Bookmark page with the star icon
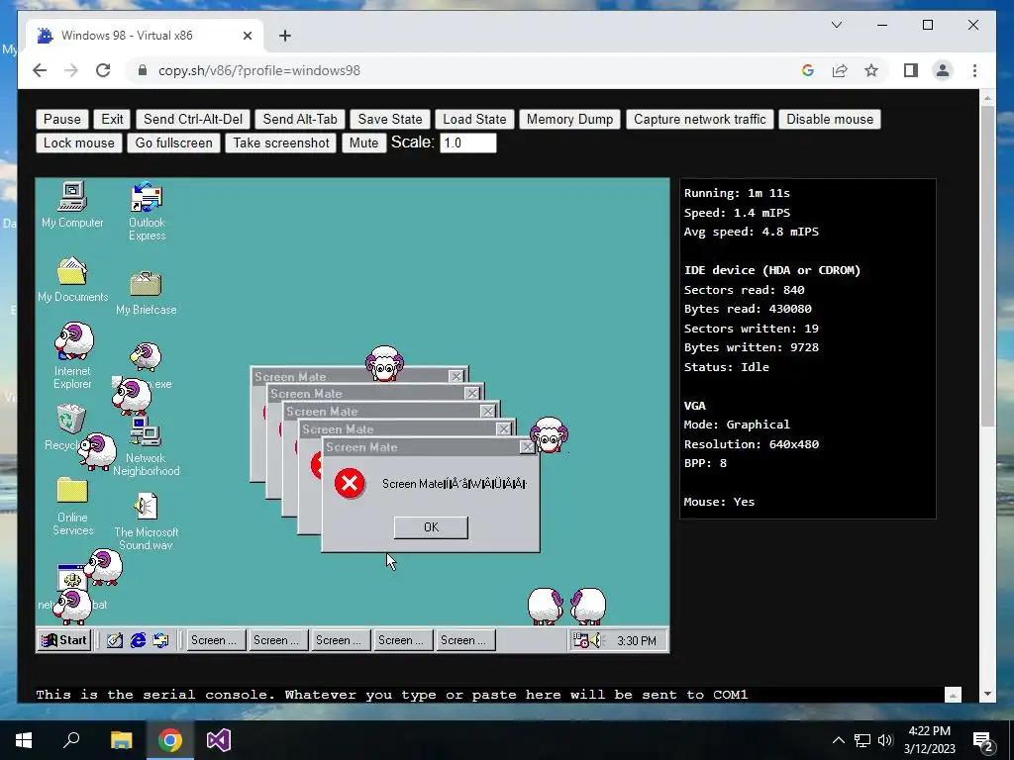Screen dimensions: 1014x760 tap(871, 70)
